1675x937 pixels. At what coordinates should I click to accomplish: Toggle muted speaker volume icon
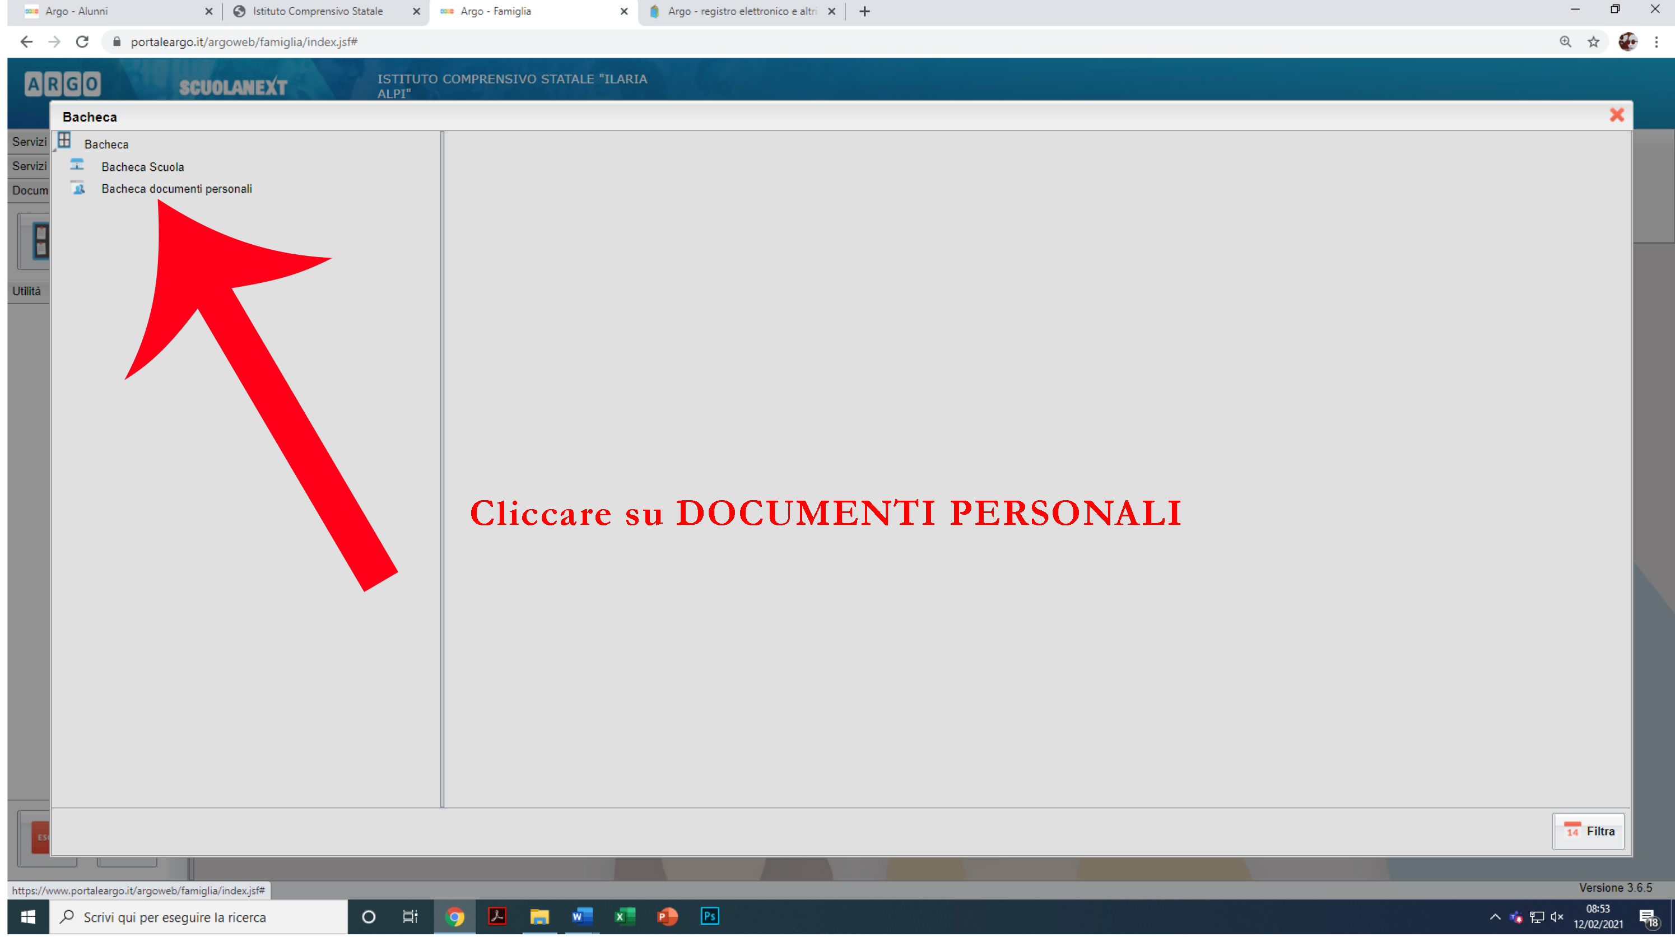[1557, 917]
